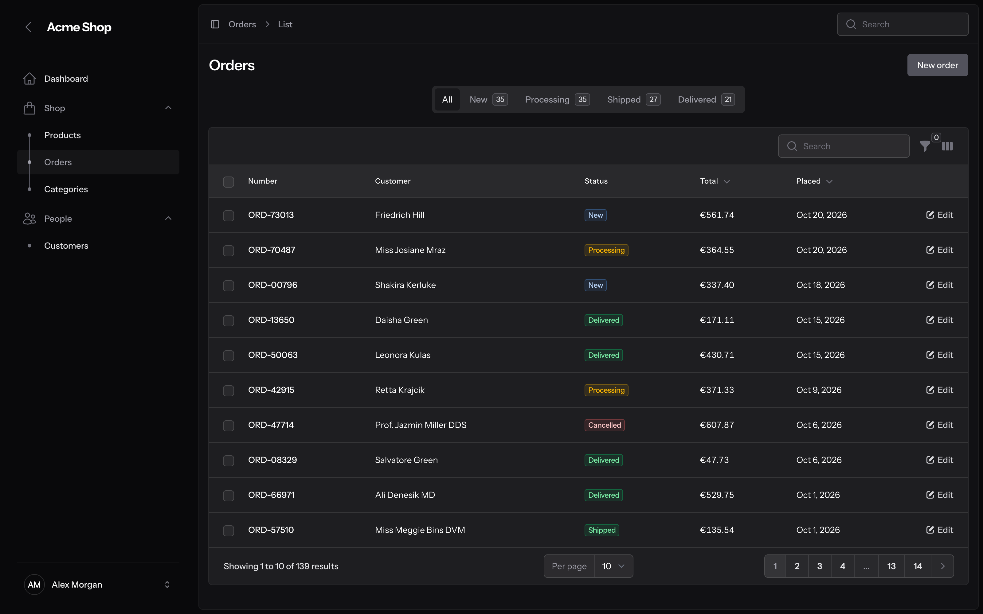Click the top global Search field
Screen dimensions: 983x614
click(x=903, y=24)
